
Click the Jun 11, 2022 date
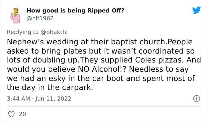[53, 98]
